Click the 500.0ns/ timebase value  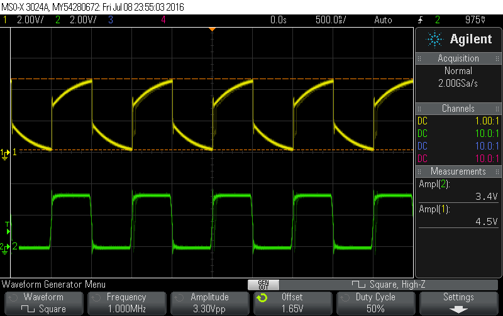click(x=331, y=20)
